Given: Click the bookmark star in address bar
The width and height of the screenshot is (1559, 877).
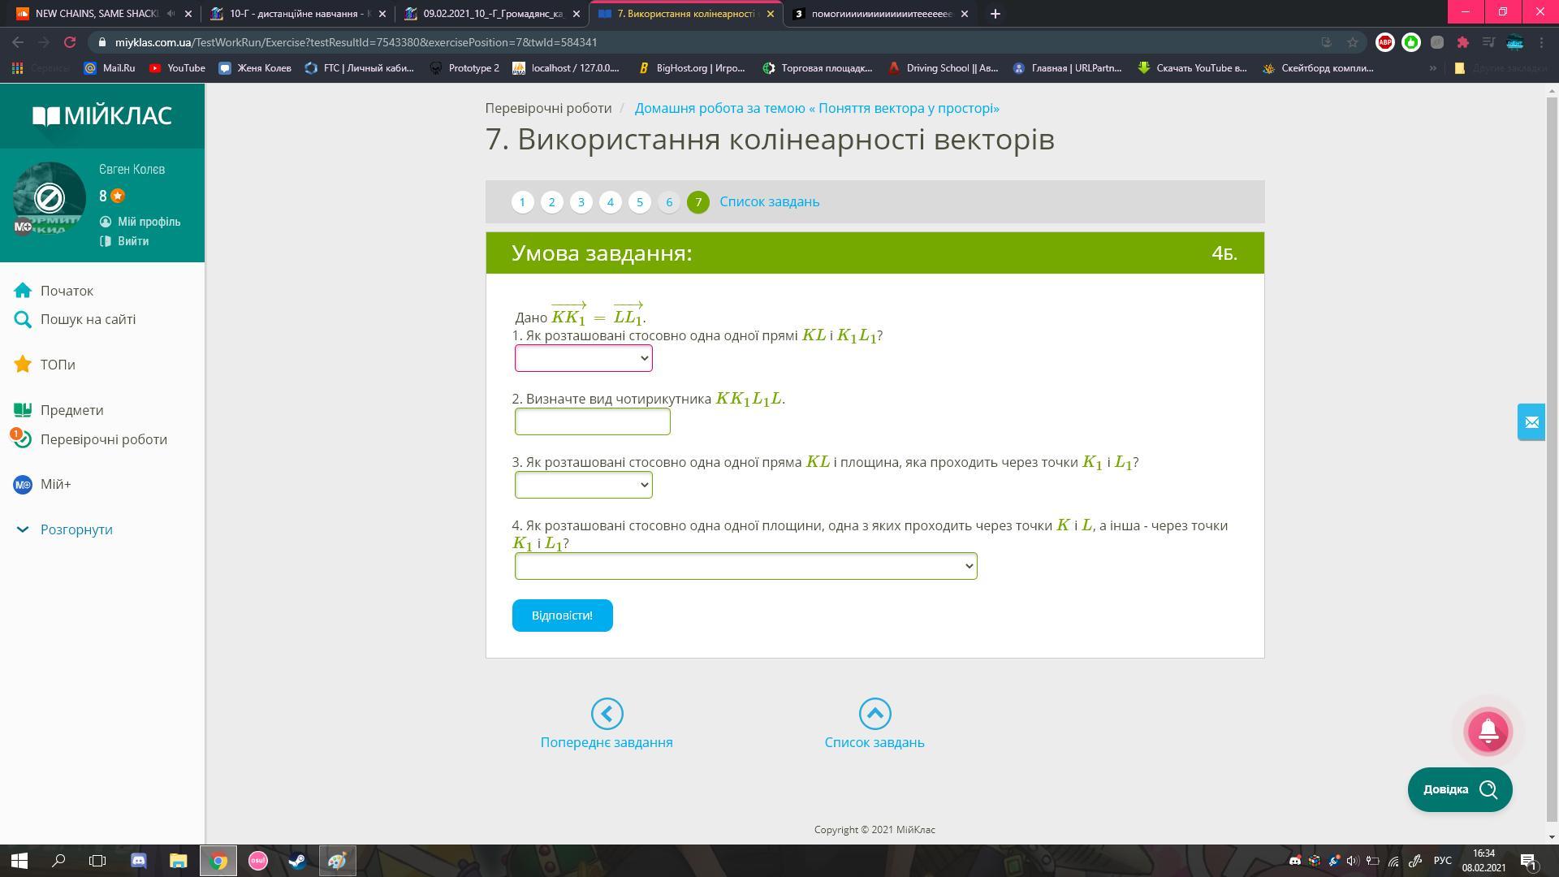Looking at the screenshot, I should tap(1352, 42).
